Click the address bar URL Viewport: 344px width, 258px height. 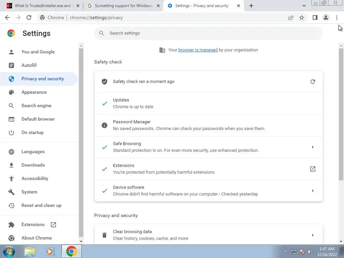(x=96, y=17)
